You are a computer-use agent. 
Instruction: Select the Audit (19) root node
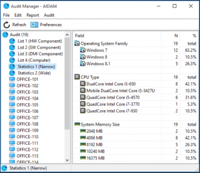(x=19, y=35)
